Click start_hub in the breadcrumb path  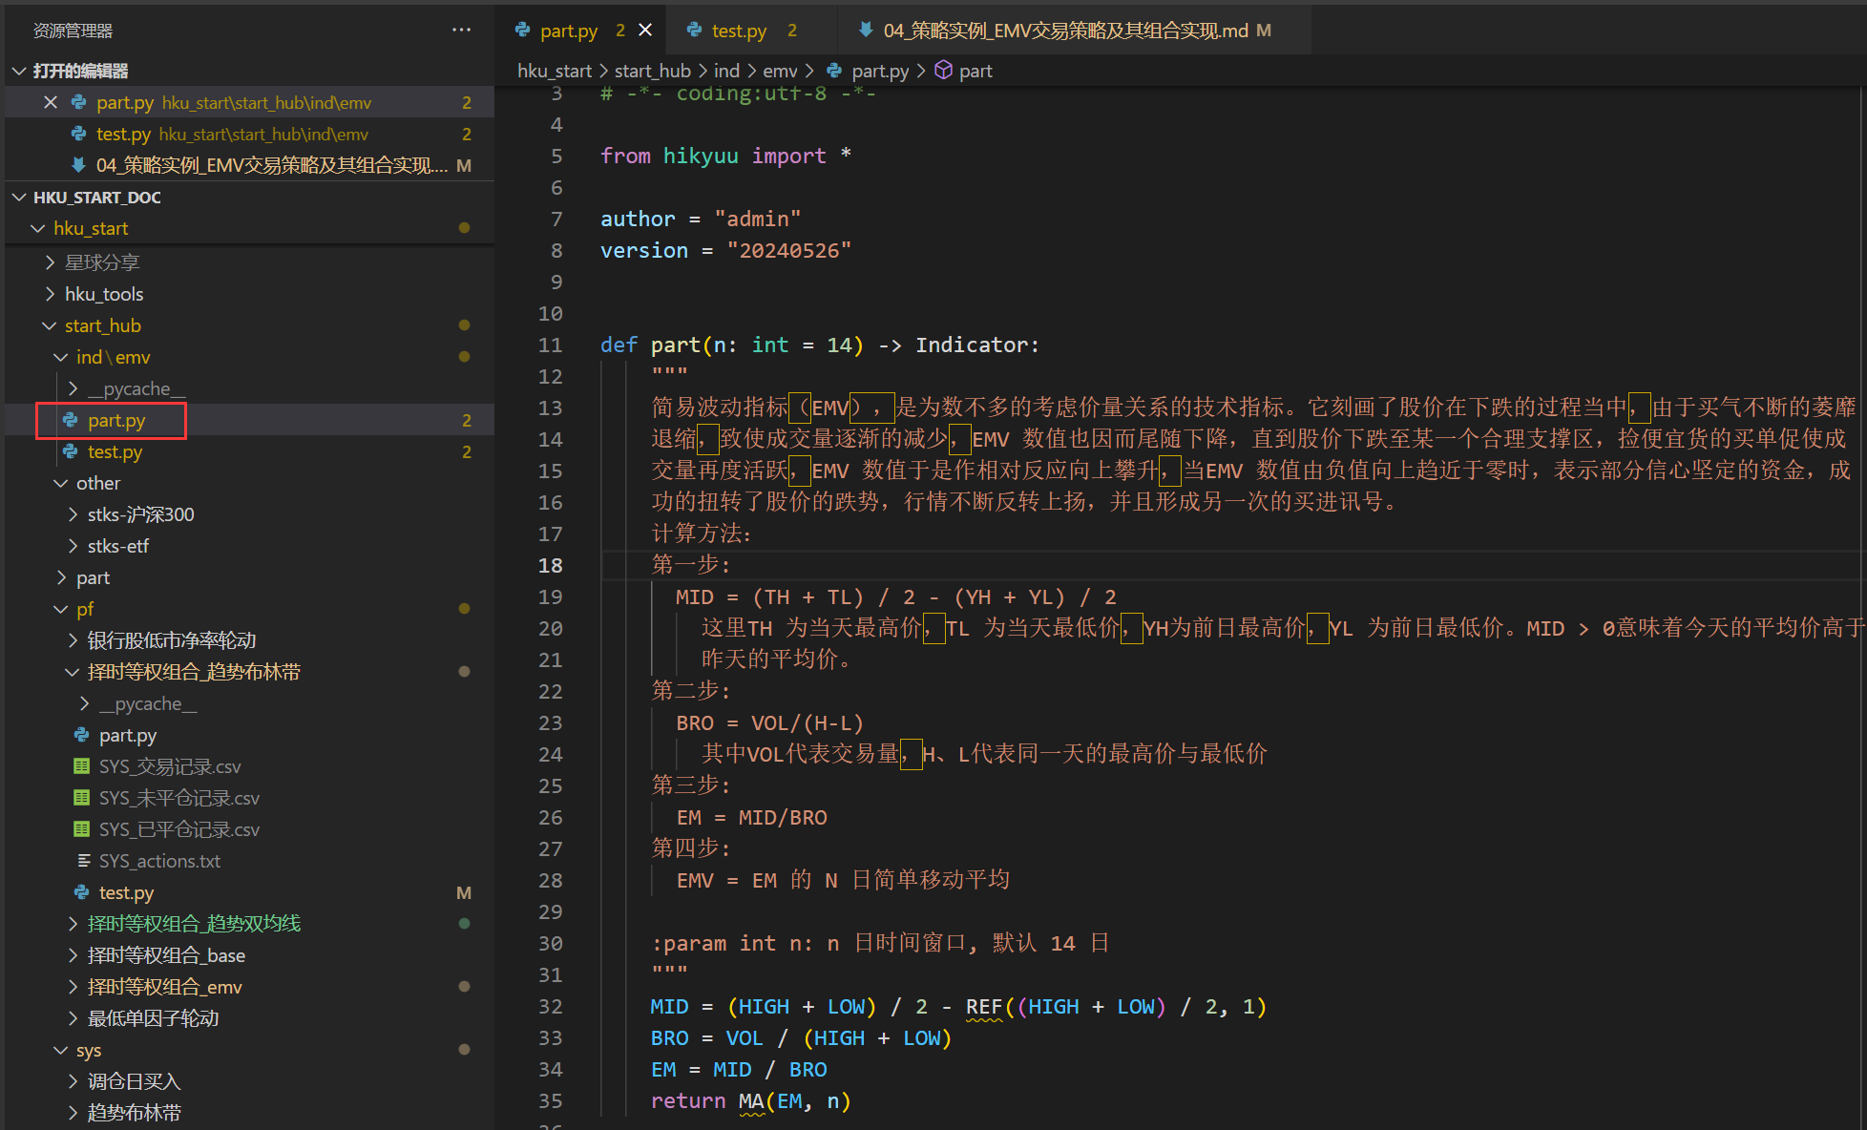click(x=652, y=71)
